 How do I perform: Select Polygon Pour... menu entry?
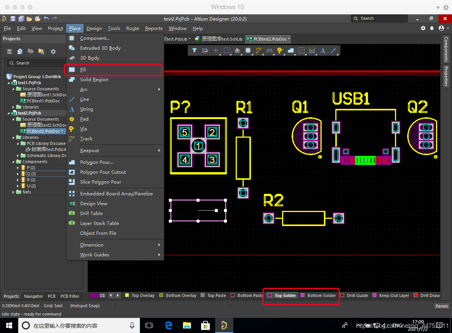coord(115,162)
